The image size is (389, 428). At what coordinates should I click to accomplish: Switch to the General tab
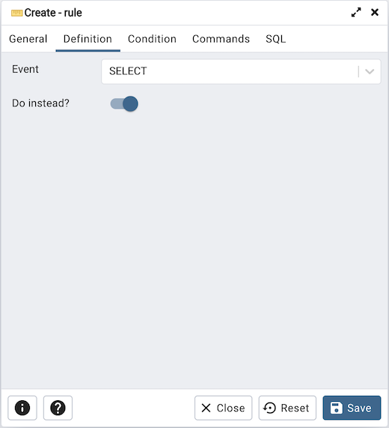point(28,39)
